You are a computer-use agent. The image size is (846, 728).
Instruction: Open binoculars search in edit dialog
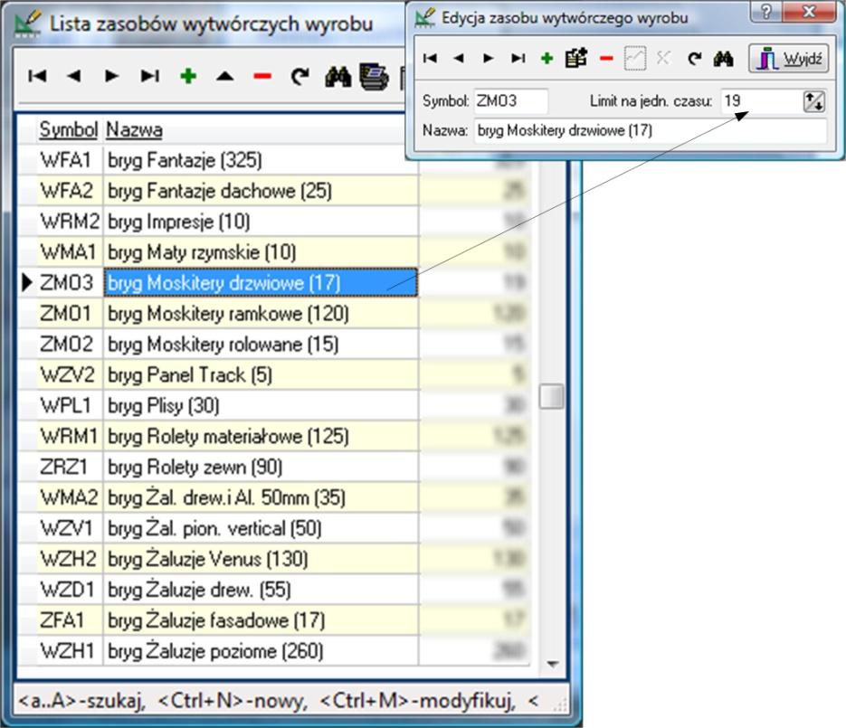(723, 58)
